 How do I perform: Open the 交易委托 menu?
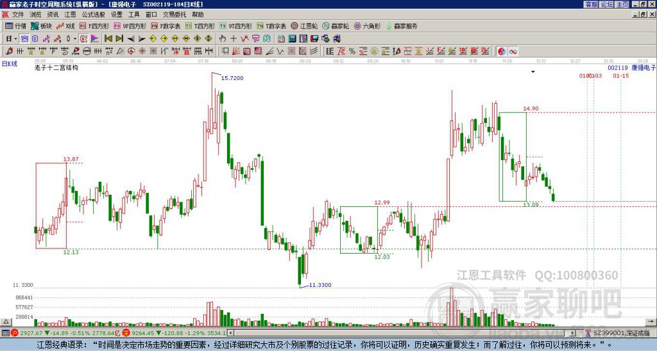(x=175, y=15)
